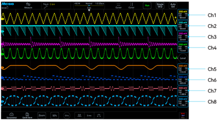
Task: Open the 2 ms timebase selector
Action: (x=89, y=116)
